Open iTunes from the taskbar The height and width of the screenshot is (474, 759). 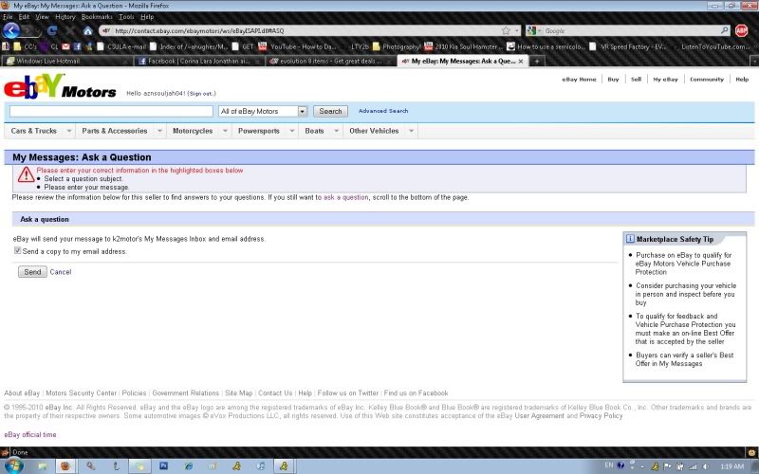point(261,465)
